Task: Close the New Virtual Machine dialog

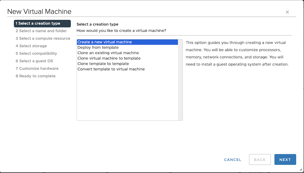Action: coord(287,12)
